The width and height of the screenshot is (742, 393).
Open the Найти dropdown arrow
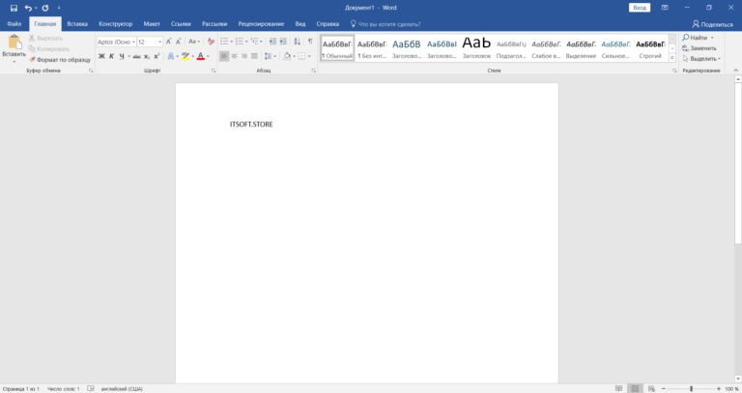[x=712, y=38]
